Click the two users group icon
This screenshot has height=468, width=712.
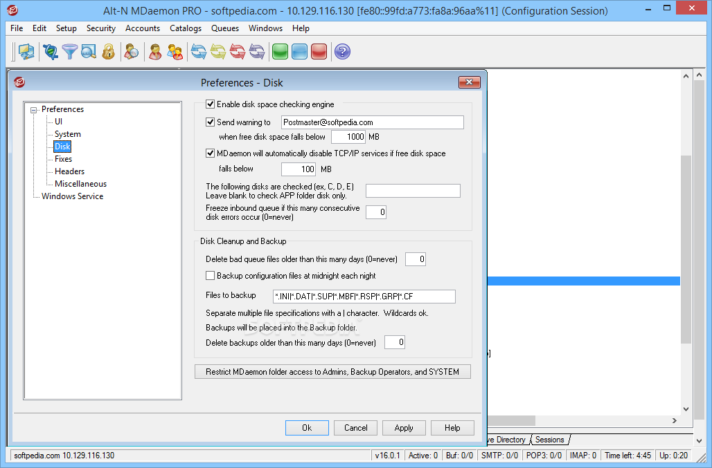(175, 52)
